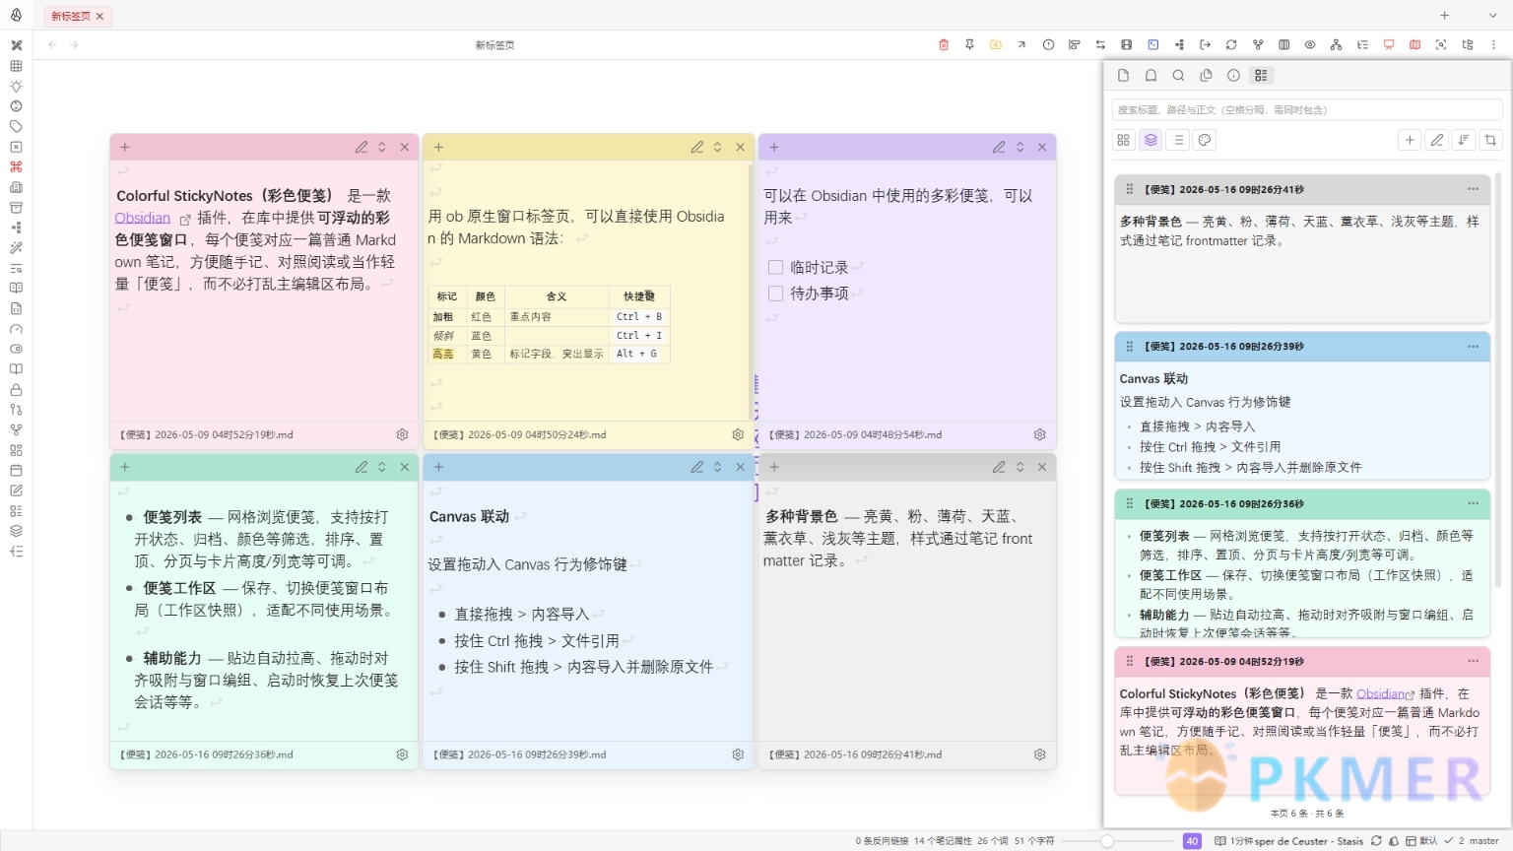Viewport: 1513px width, 851px height.
Task: Click the navigate back arrow
Action: click(52, 44)
